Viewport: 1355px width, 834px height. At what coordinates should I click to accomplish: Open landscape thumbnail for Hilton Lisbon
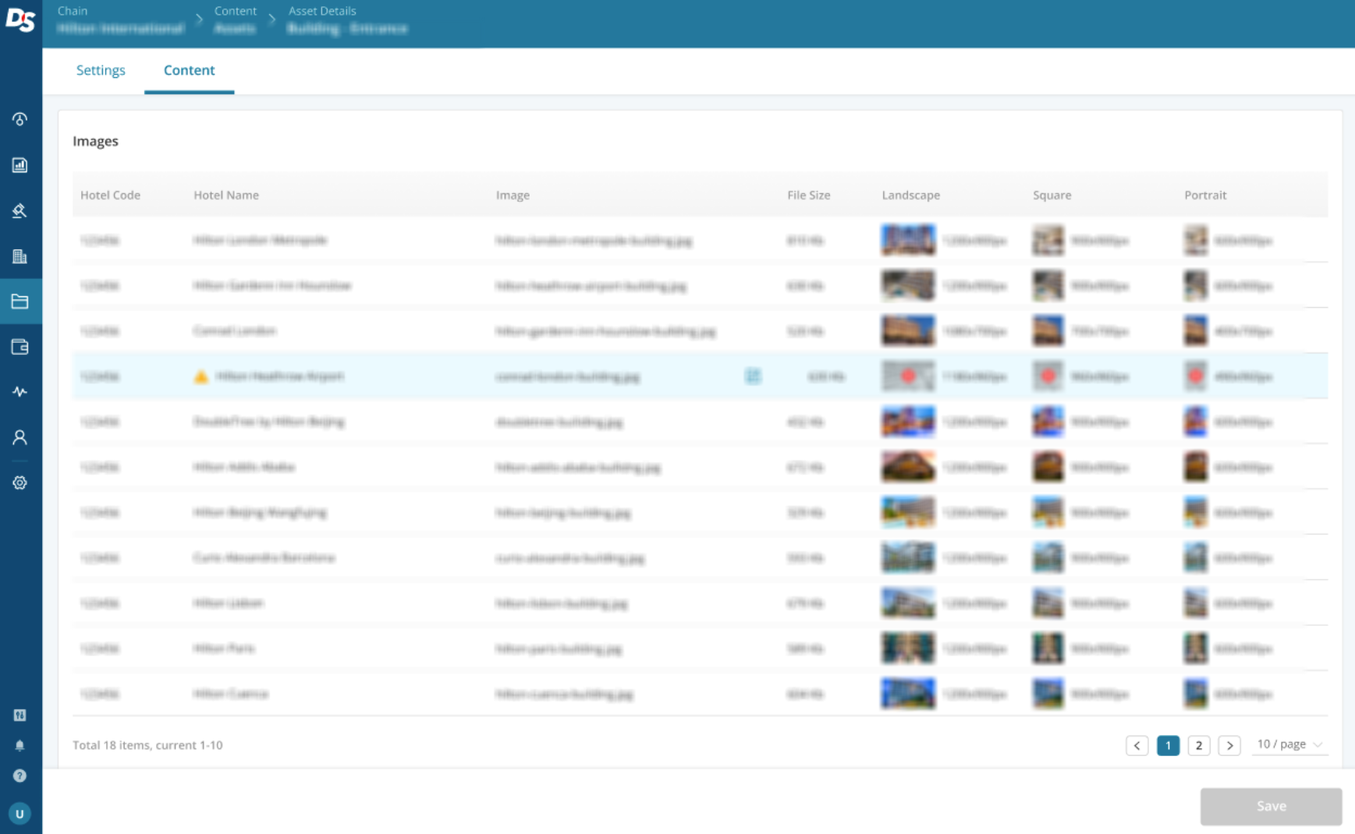tap(908, 603)
